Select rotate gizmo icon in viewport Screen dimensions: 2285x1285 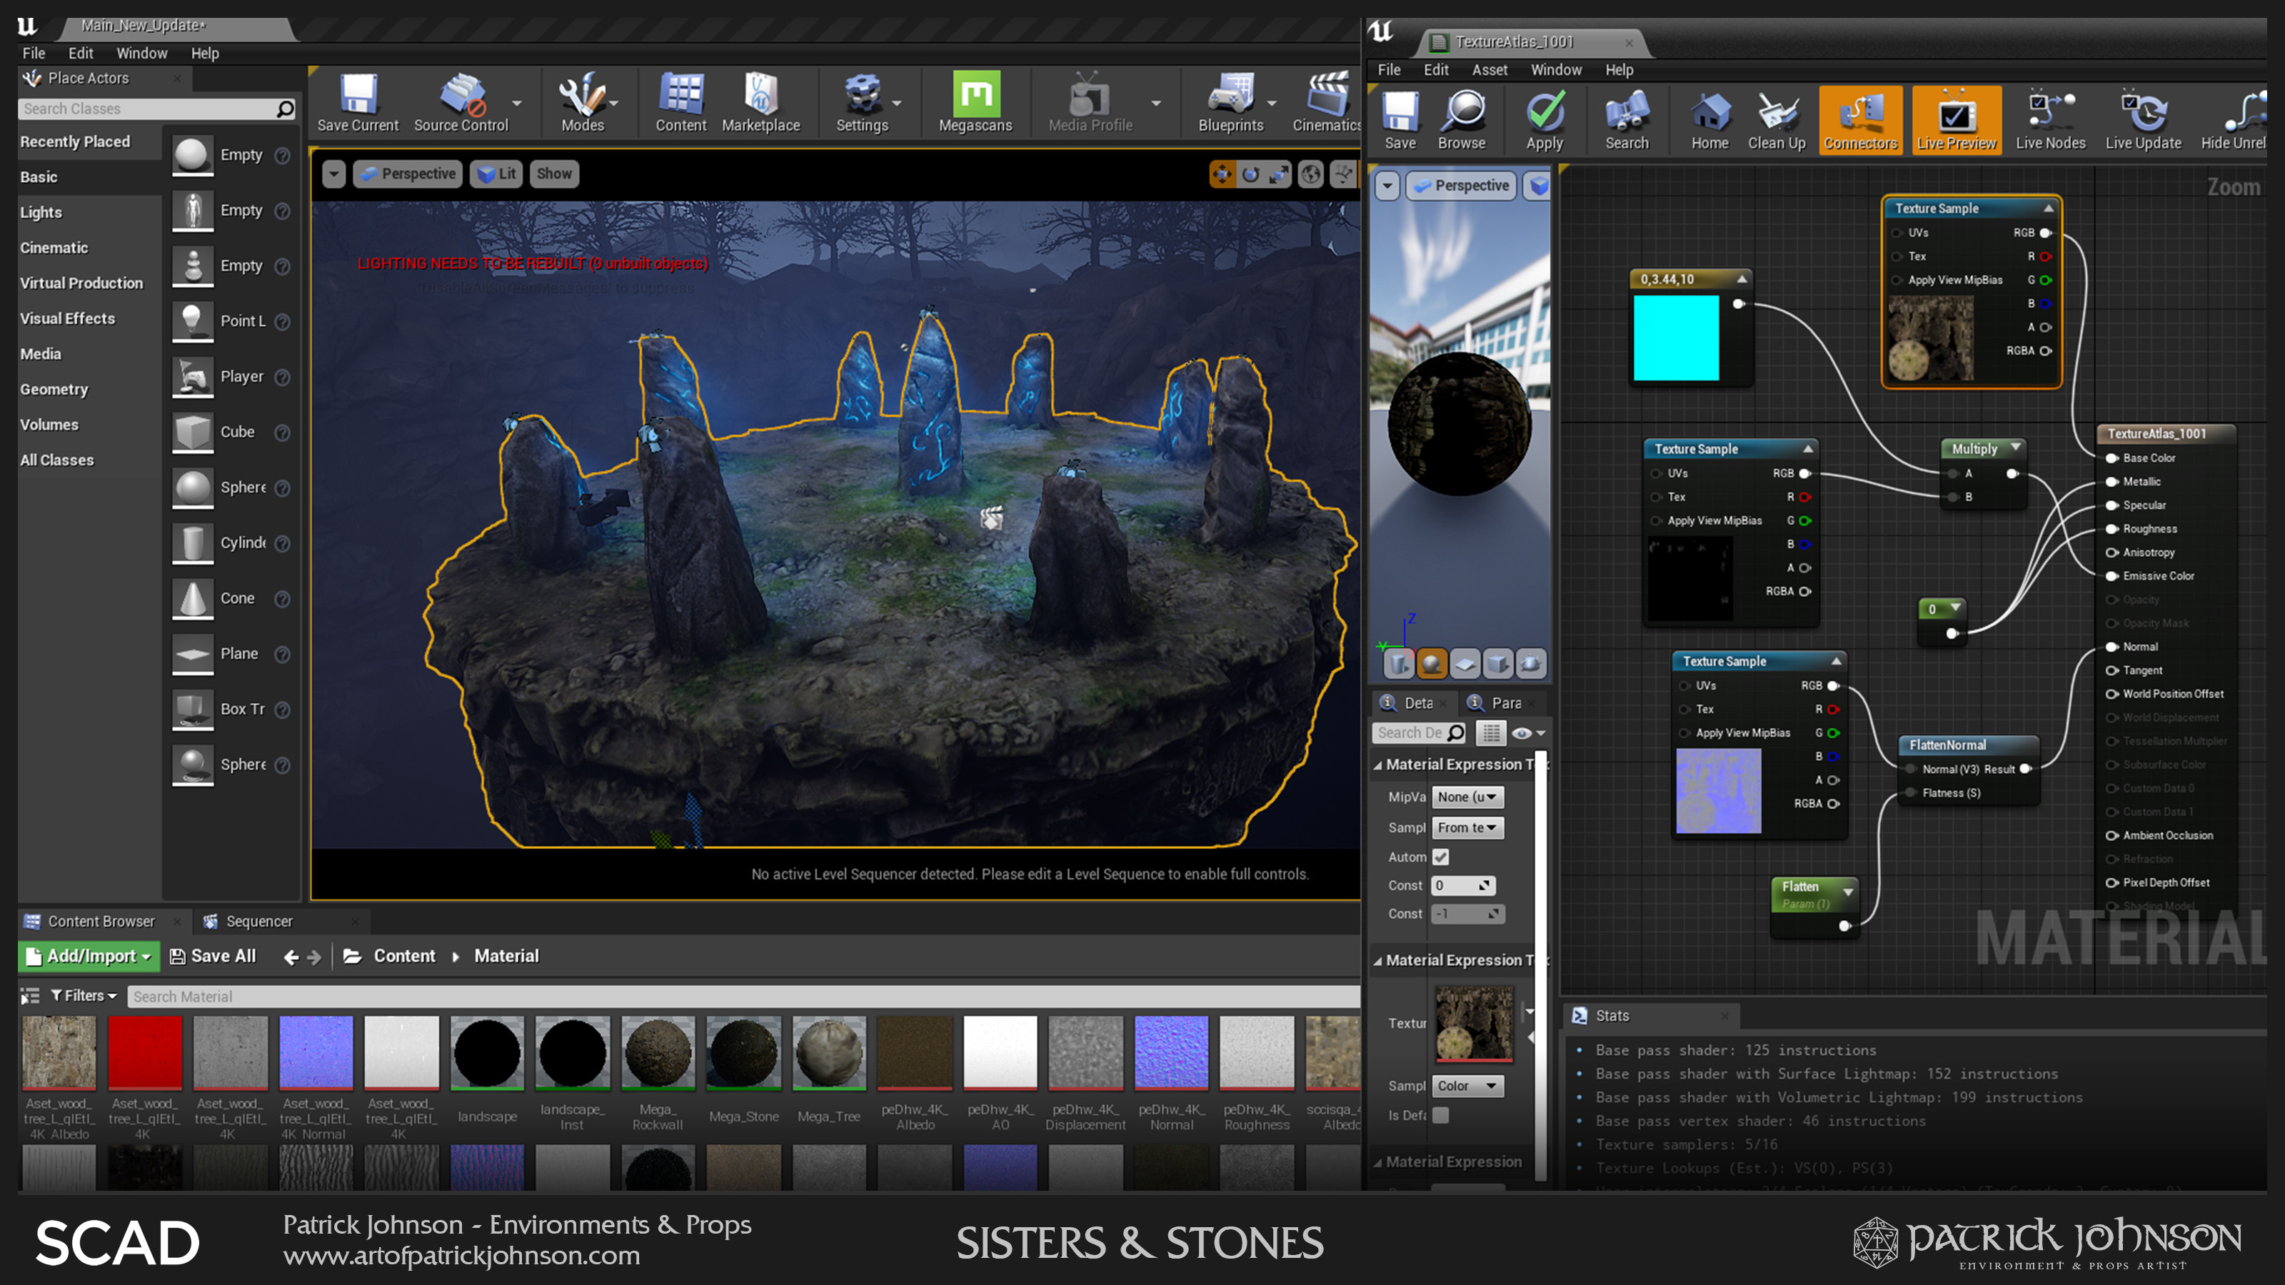1251,173
